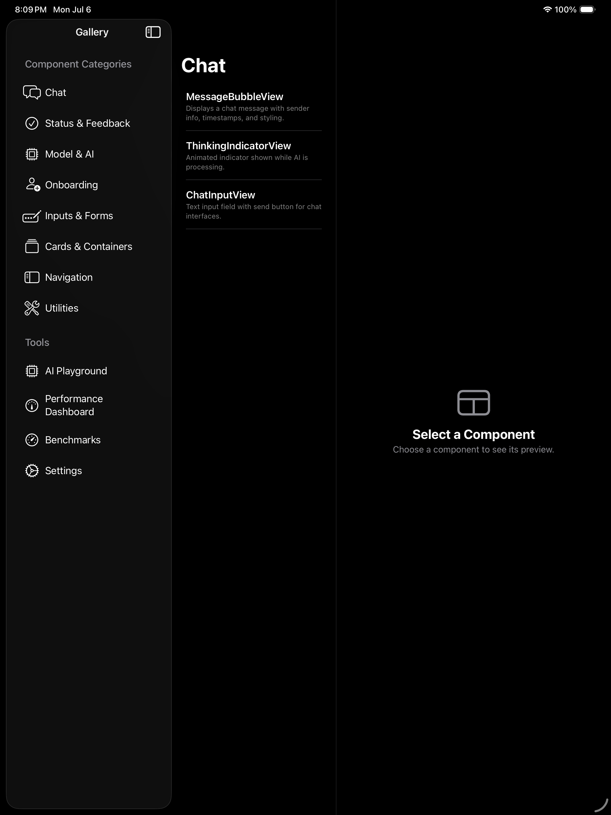Select the Chat category label

56,92
